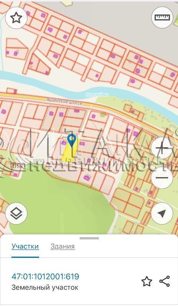Image resolution: width=178 pixels, height=306 pixels.
Task: Add parcel 619 to favorites star
Action: (147, 281)
